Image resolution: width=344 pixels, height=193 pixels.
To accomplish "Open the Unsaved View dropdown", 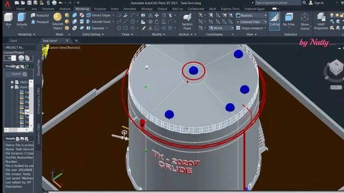I will click(252, 22).
